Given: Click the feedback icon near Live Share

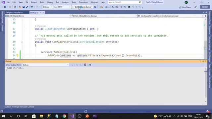Looking at the screenshot, I should (x=195, y=7).
